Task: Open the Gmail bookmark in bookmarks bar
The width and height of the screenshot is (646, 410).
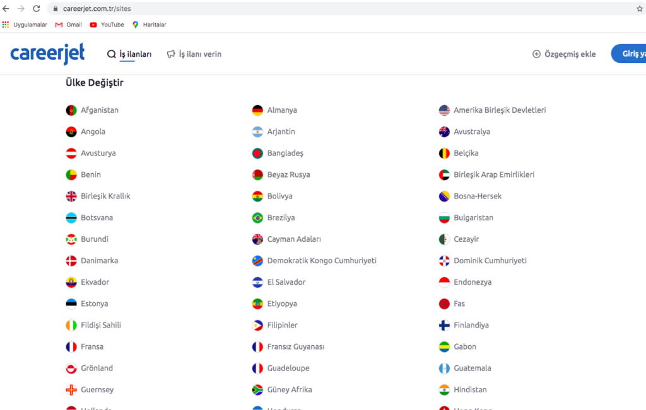Action: point(69,25)
